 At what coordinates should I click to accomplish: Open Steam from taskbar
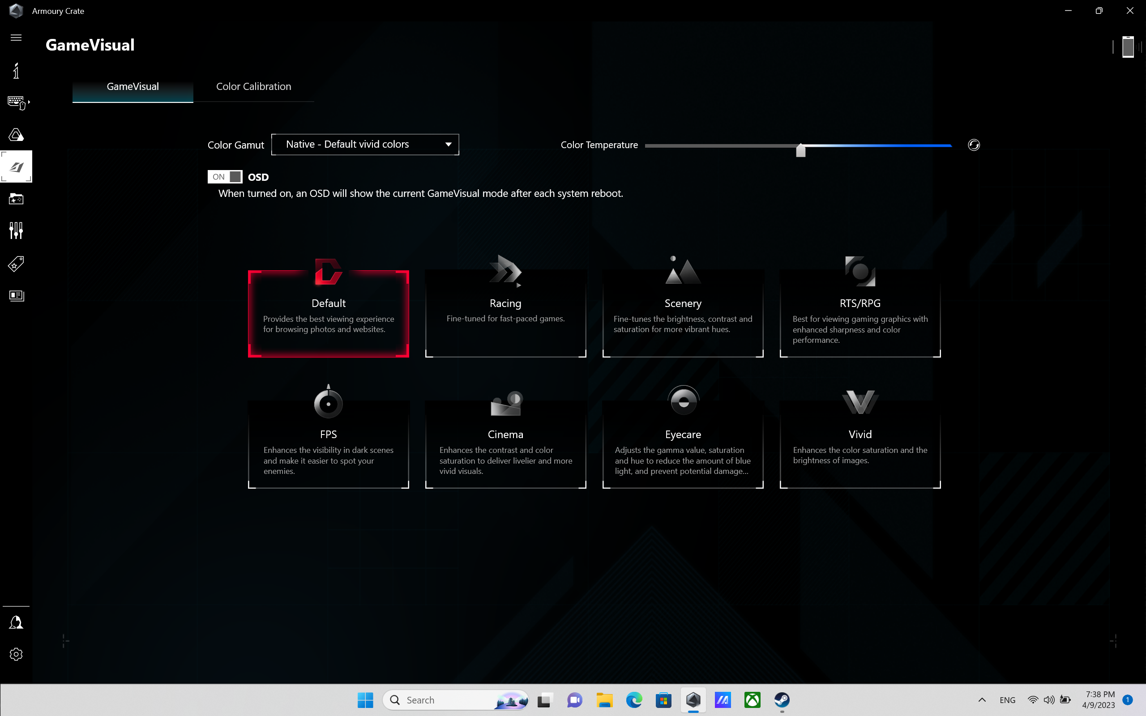[x=782, y=700]
